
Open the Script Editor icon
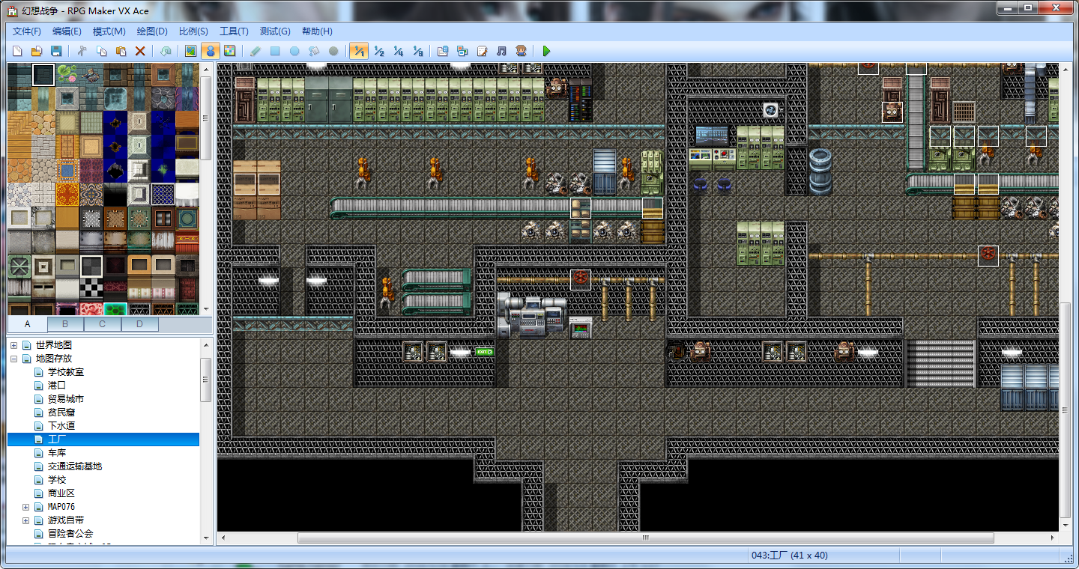[482, 51]
